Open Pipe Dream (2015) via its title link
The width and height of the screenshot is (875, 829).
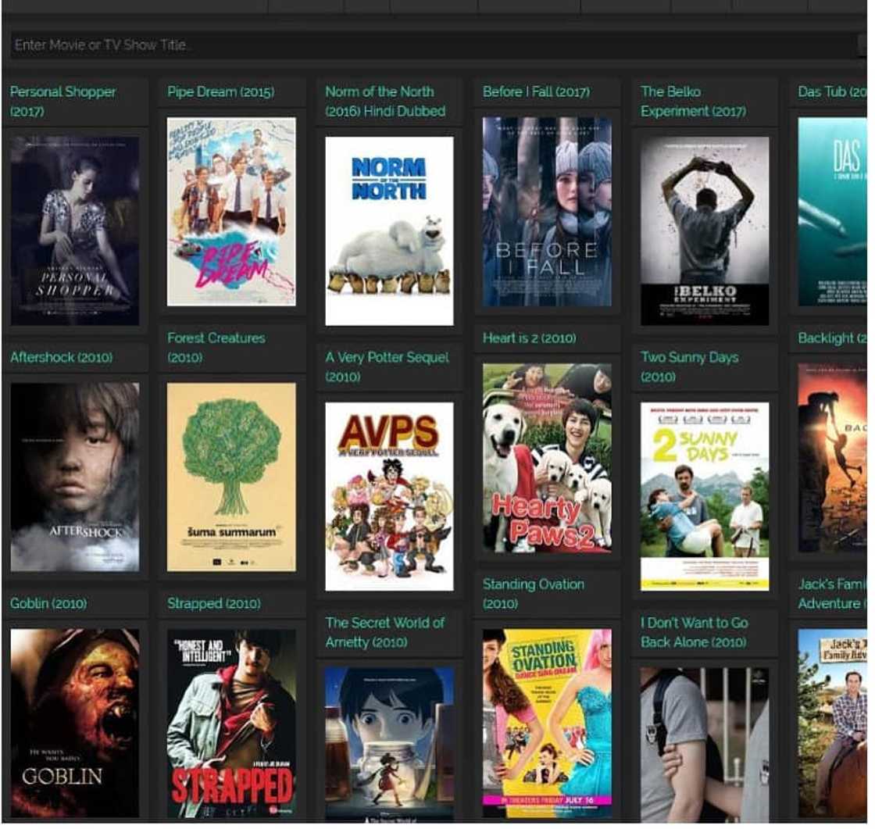219,91
